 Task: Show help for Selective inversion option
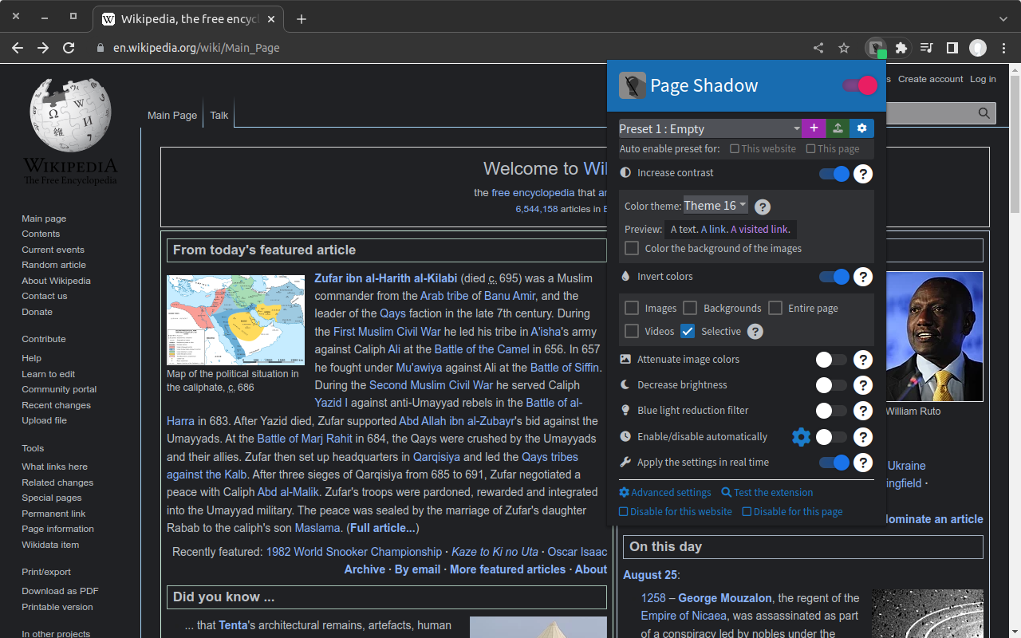[755, 331]
